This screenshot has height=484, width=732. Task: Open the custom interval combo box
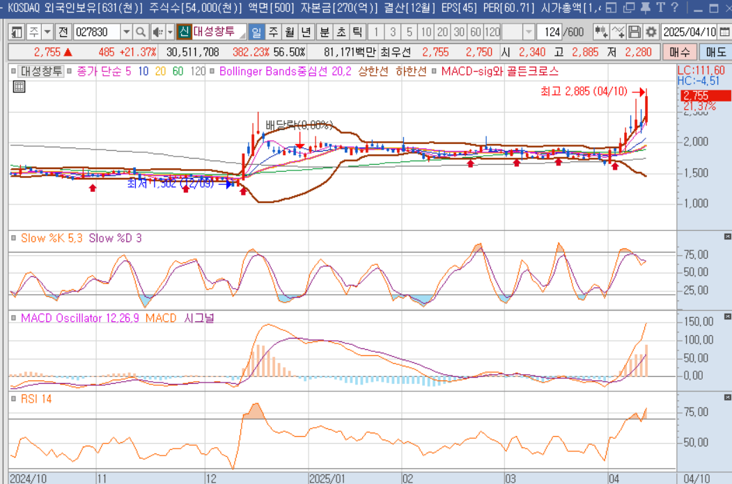coord(518,32)
